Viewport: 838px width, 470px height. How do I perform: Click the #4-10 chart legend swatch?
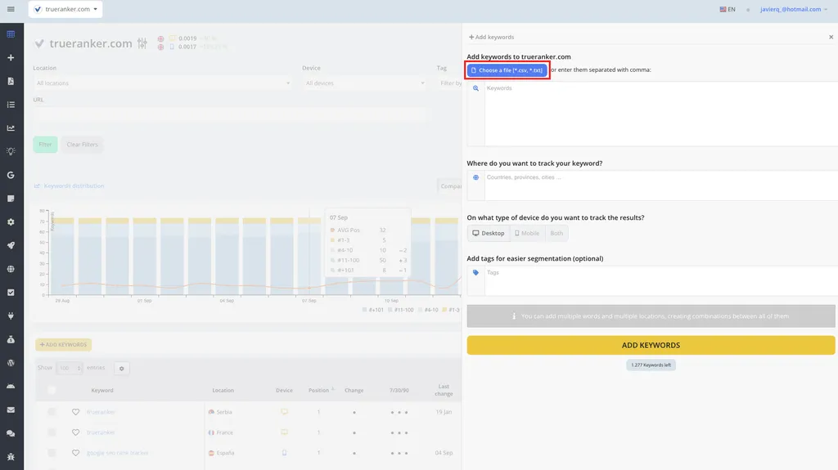click(x=420, y=310)
